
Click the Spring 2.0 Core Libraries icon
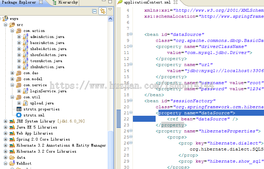(x=12, y=140)
